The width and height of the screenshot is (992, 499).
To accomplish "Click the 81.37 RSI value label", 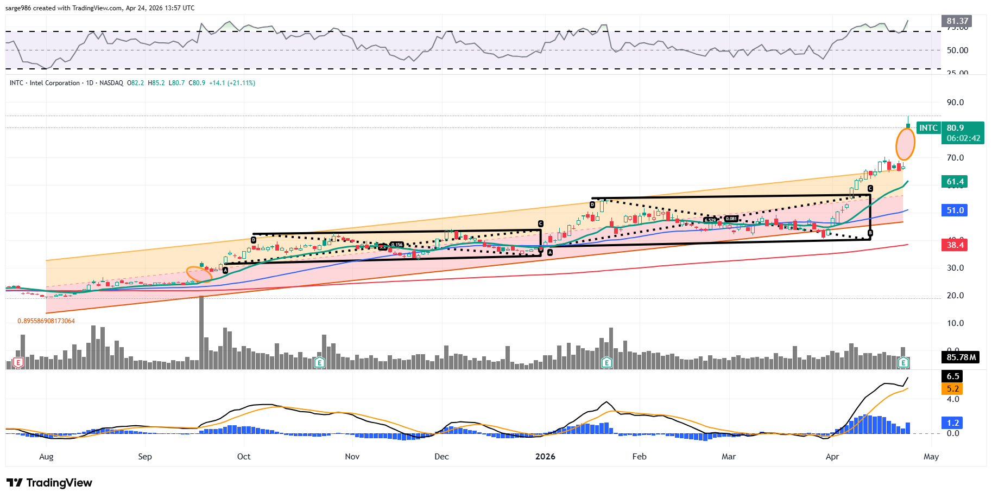I will 957,21.
